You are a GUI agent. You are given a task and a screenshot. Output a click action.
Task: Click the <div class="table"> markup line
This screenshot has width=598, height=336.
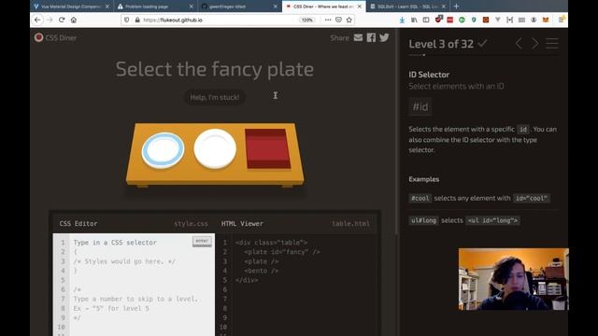tap(271, 243)
